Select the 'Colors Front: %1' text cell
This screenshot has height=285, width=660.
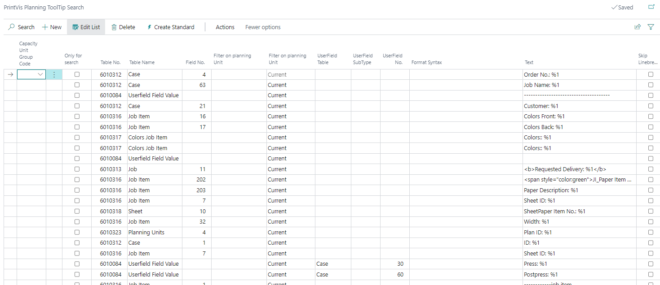580,117
